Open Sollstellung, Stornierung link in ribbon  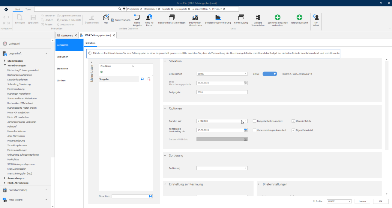[x=218, y=19]
